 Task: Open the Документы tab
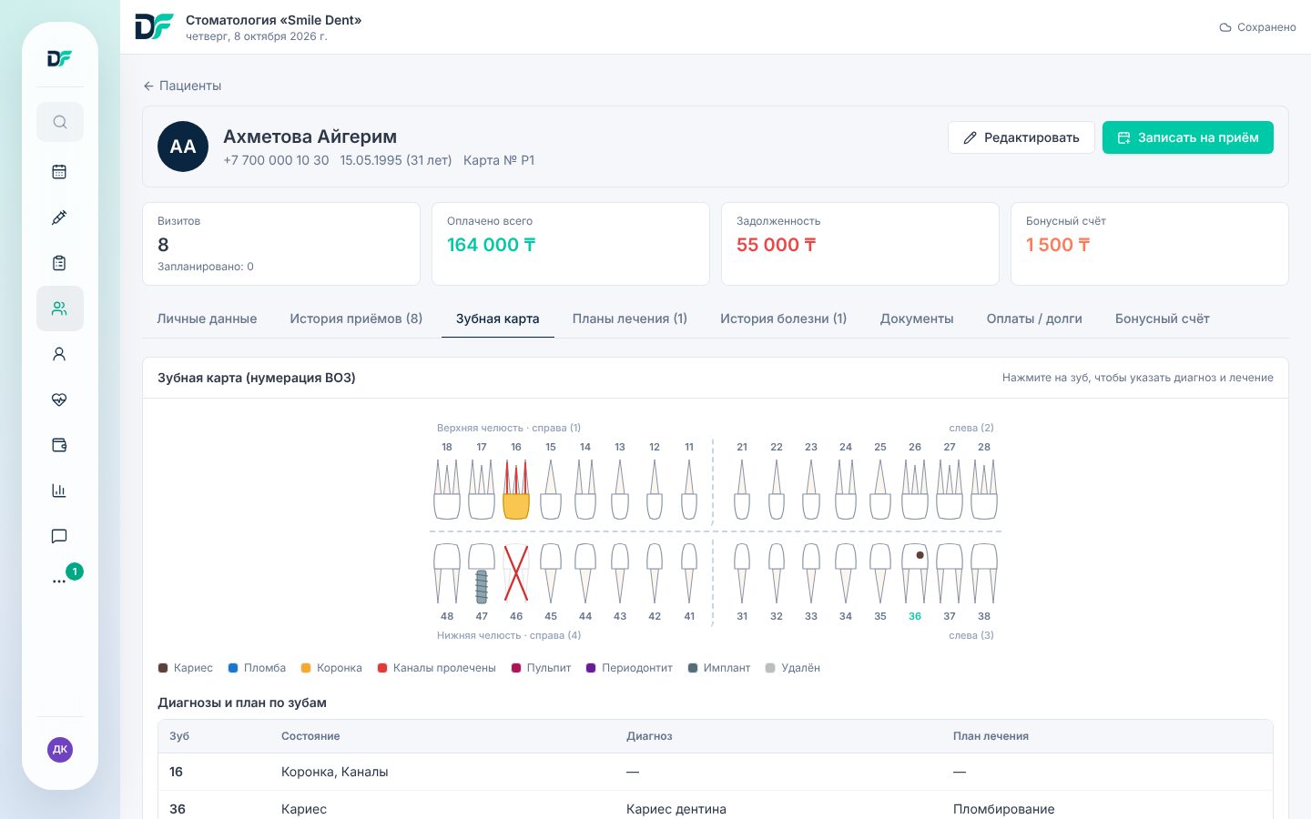pyautogui.click(x=917, y=318)
